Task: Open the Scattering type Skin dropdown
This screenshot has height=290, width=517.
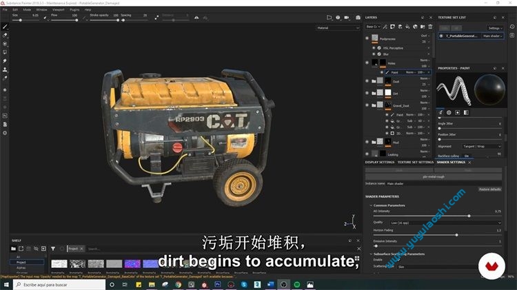Action: tap(438, 267)
